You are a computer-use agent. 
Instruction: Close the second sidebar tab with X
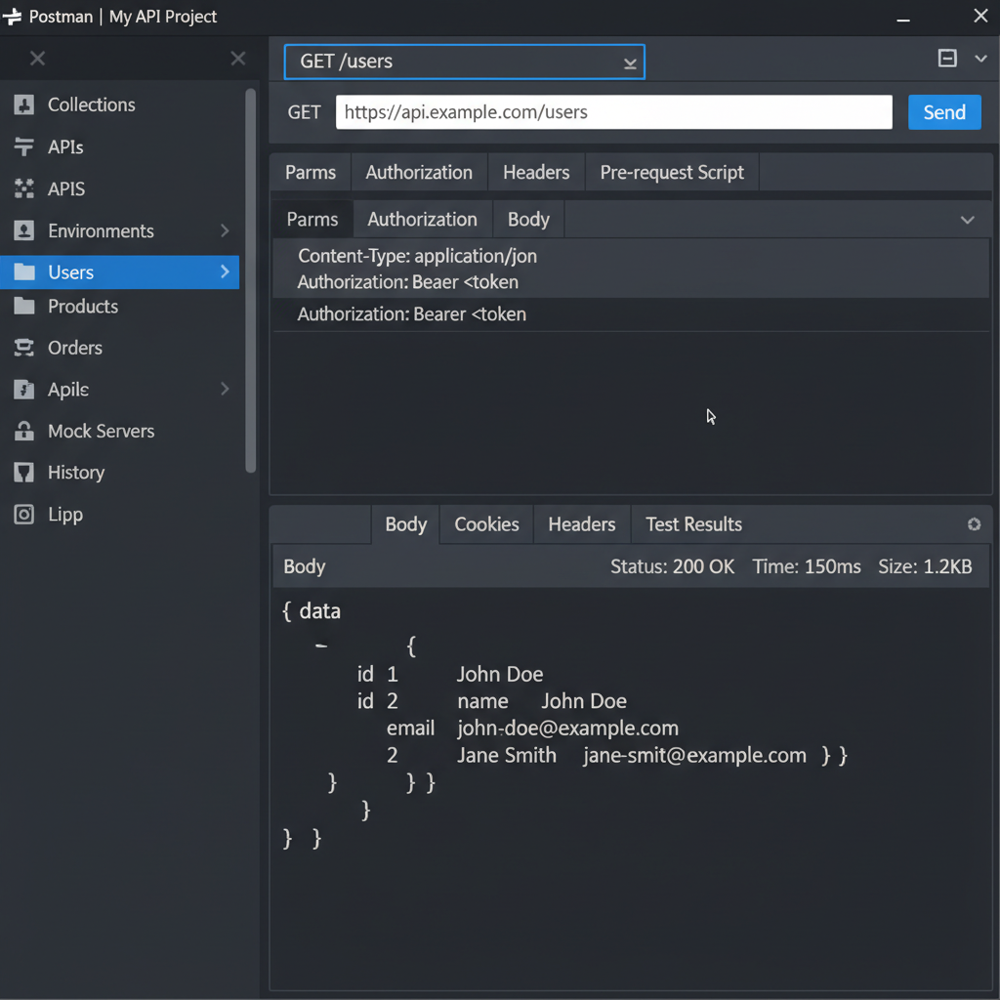tap(238, 59)
